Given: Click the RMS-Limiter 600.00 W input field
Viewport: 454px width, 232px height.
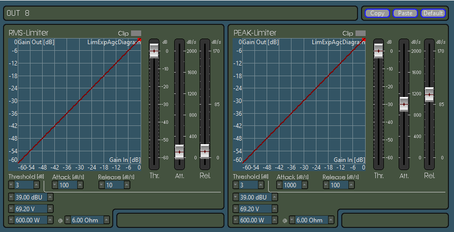Looking at the screenshot, I should coord(30,220).
